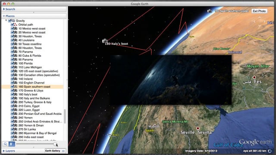Click the Exit Photo button
The height and width of the screenshot is (155, 276).
[259, 11]
